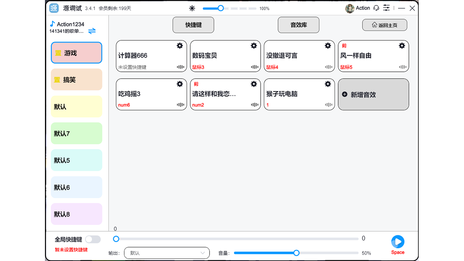This screenshot has height=261, width=464.
Task: Open the 输出 device dropdown
Action: pyautogui.click(x=167, y=253)
